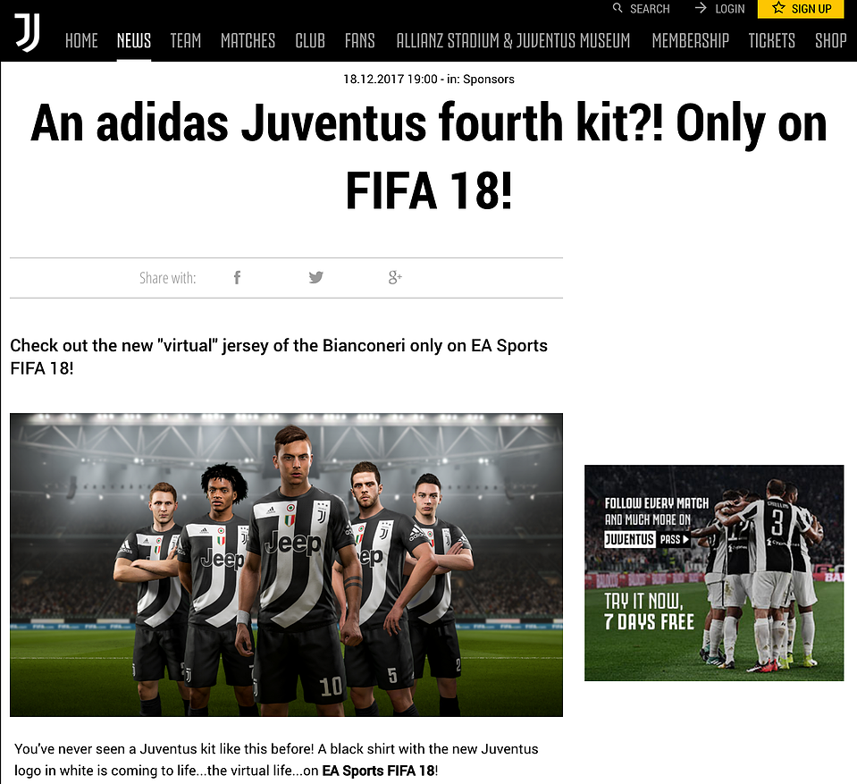Open the Tickets page
857x784 pixels.
coord(772,40)
